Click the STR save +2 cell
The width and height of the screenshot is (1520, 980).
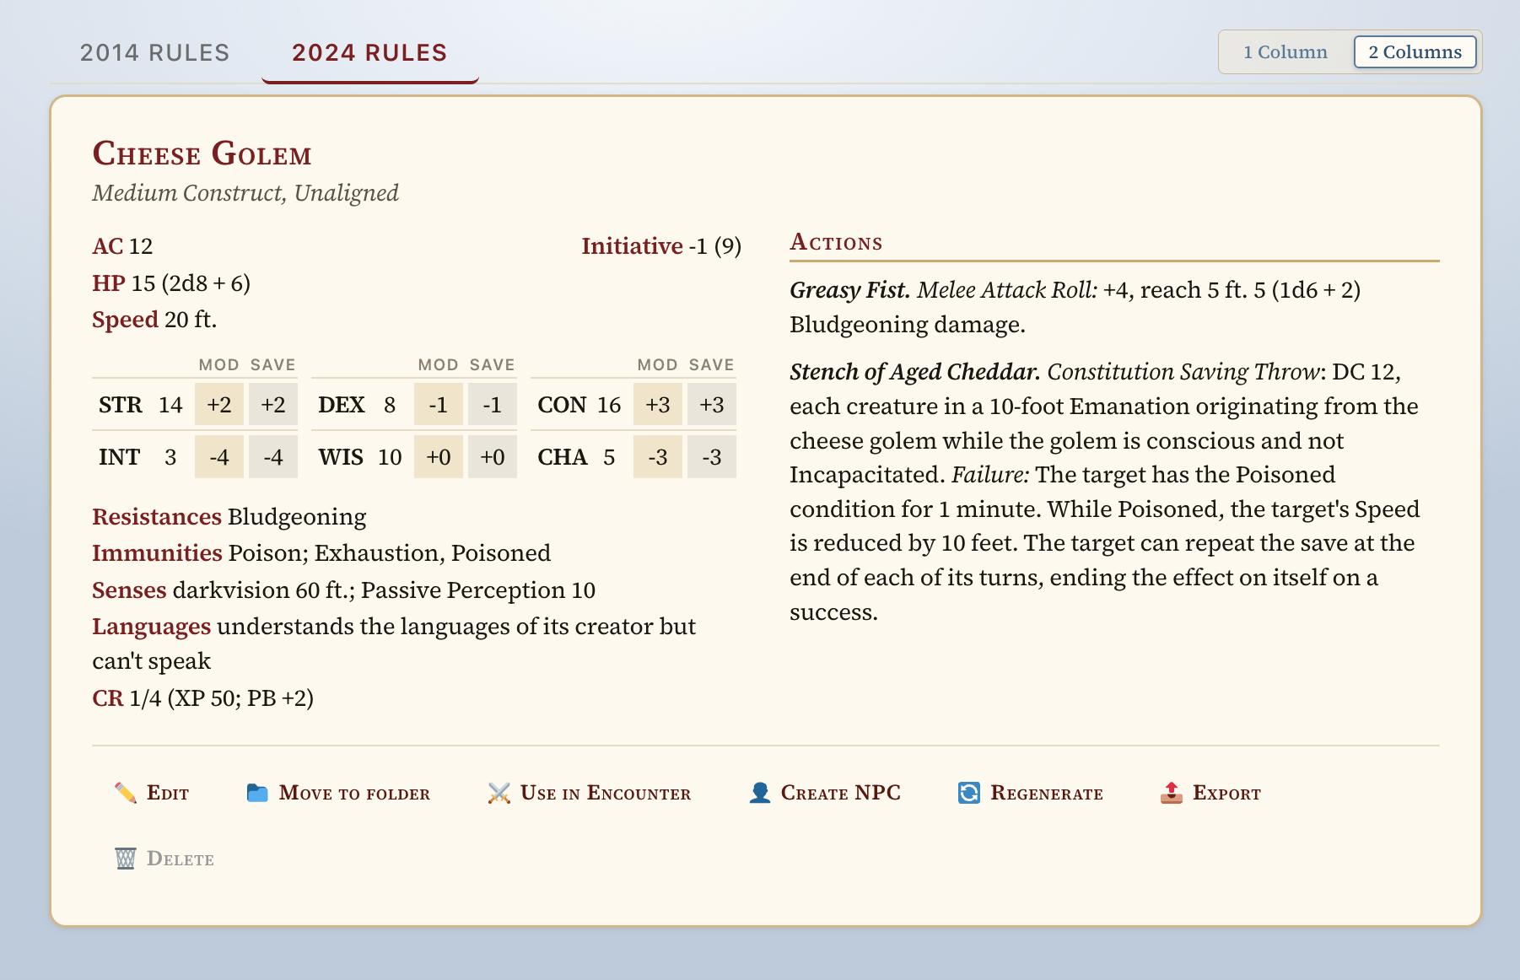[273, 405]
